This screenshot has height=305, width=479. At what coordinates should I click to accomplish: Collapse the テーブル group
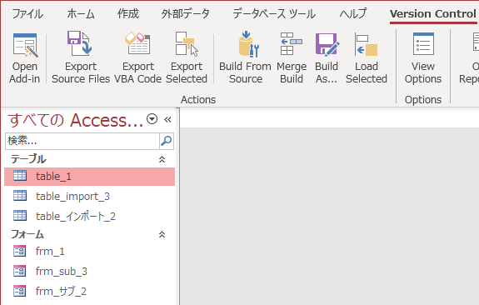point(162,159)
